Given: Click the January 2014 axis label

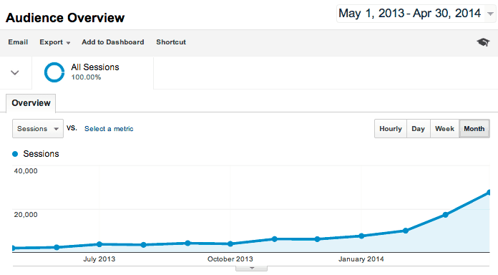Looking at the screenshot, I should point(361,259).
